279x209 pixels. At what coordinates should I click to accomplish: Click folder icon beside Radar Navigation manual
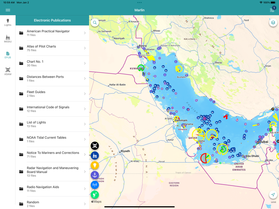(21, 172)
